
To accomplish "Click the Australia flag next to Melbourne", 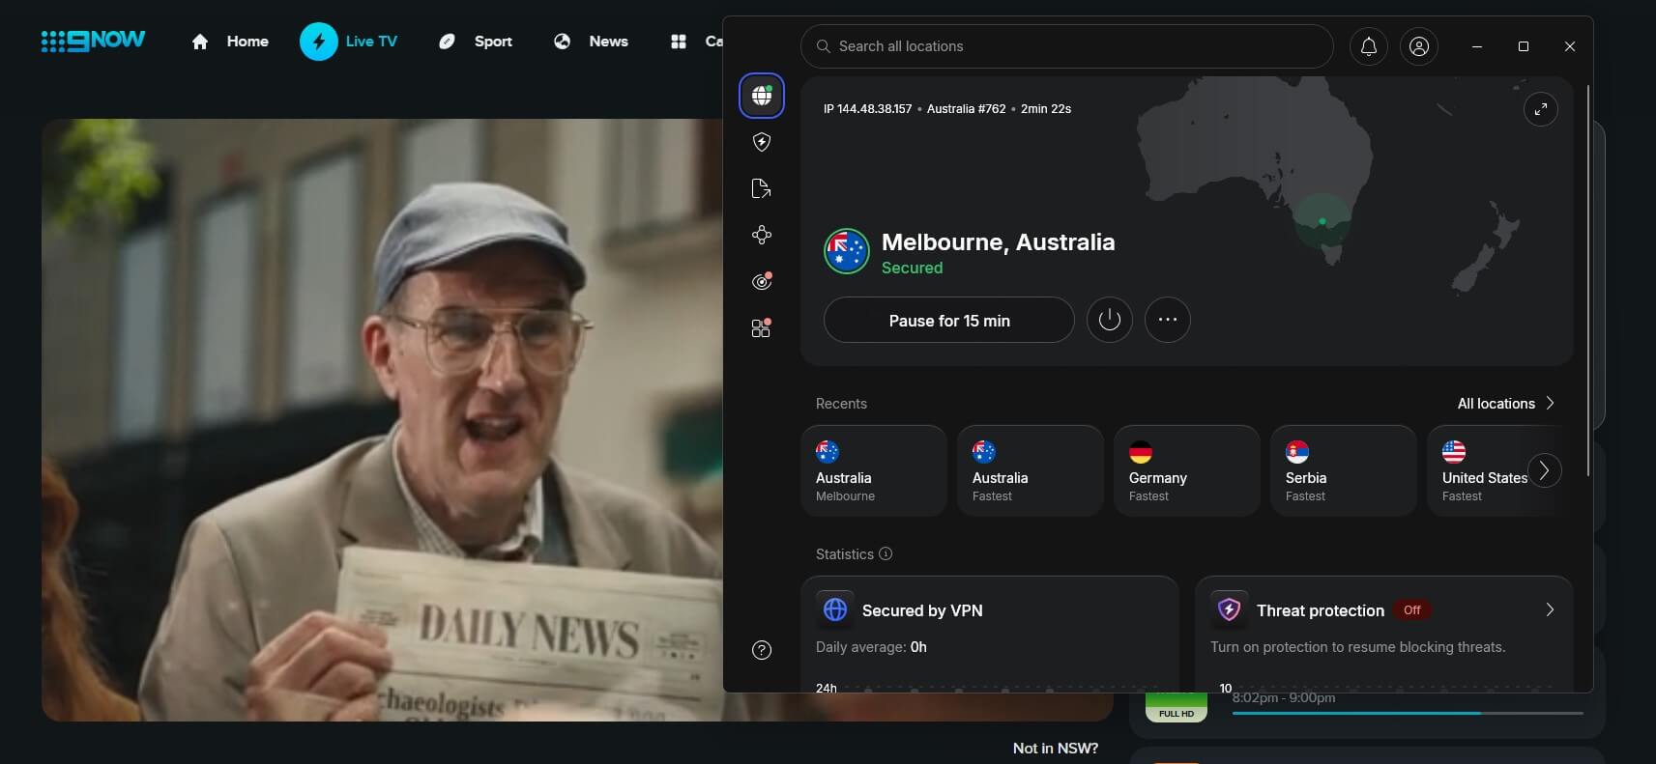I will click(847, 251).
